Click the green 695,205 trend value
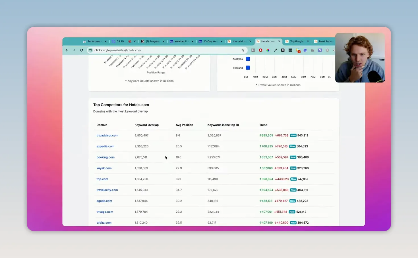The image size is (418, 258). (266, 136)
